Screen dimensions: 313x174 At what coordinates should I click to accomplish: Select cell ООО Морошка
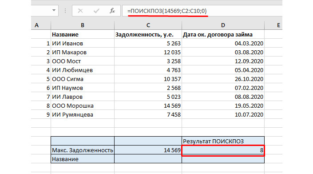(x=83, y=105)
